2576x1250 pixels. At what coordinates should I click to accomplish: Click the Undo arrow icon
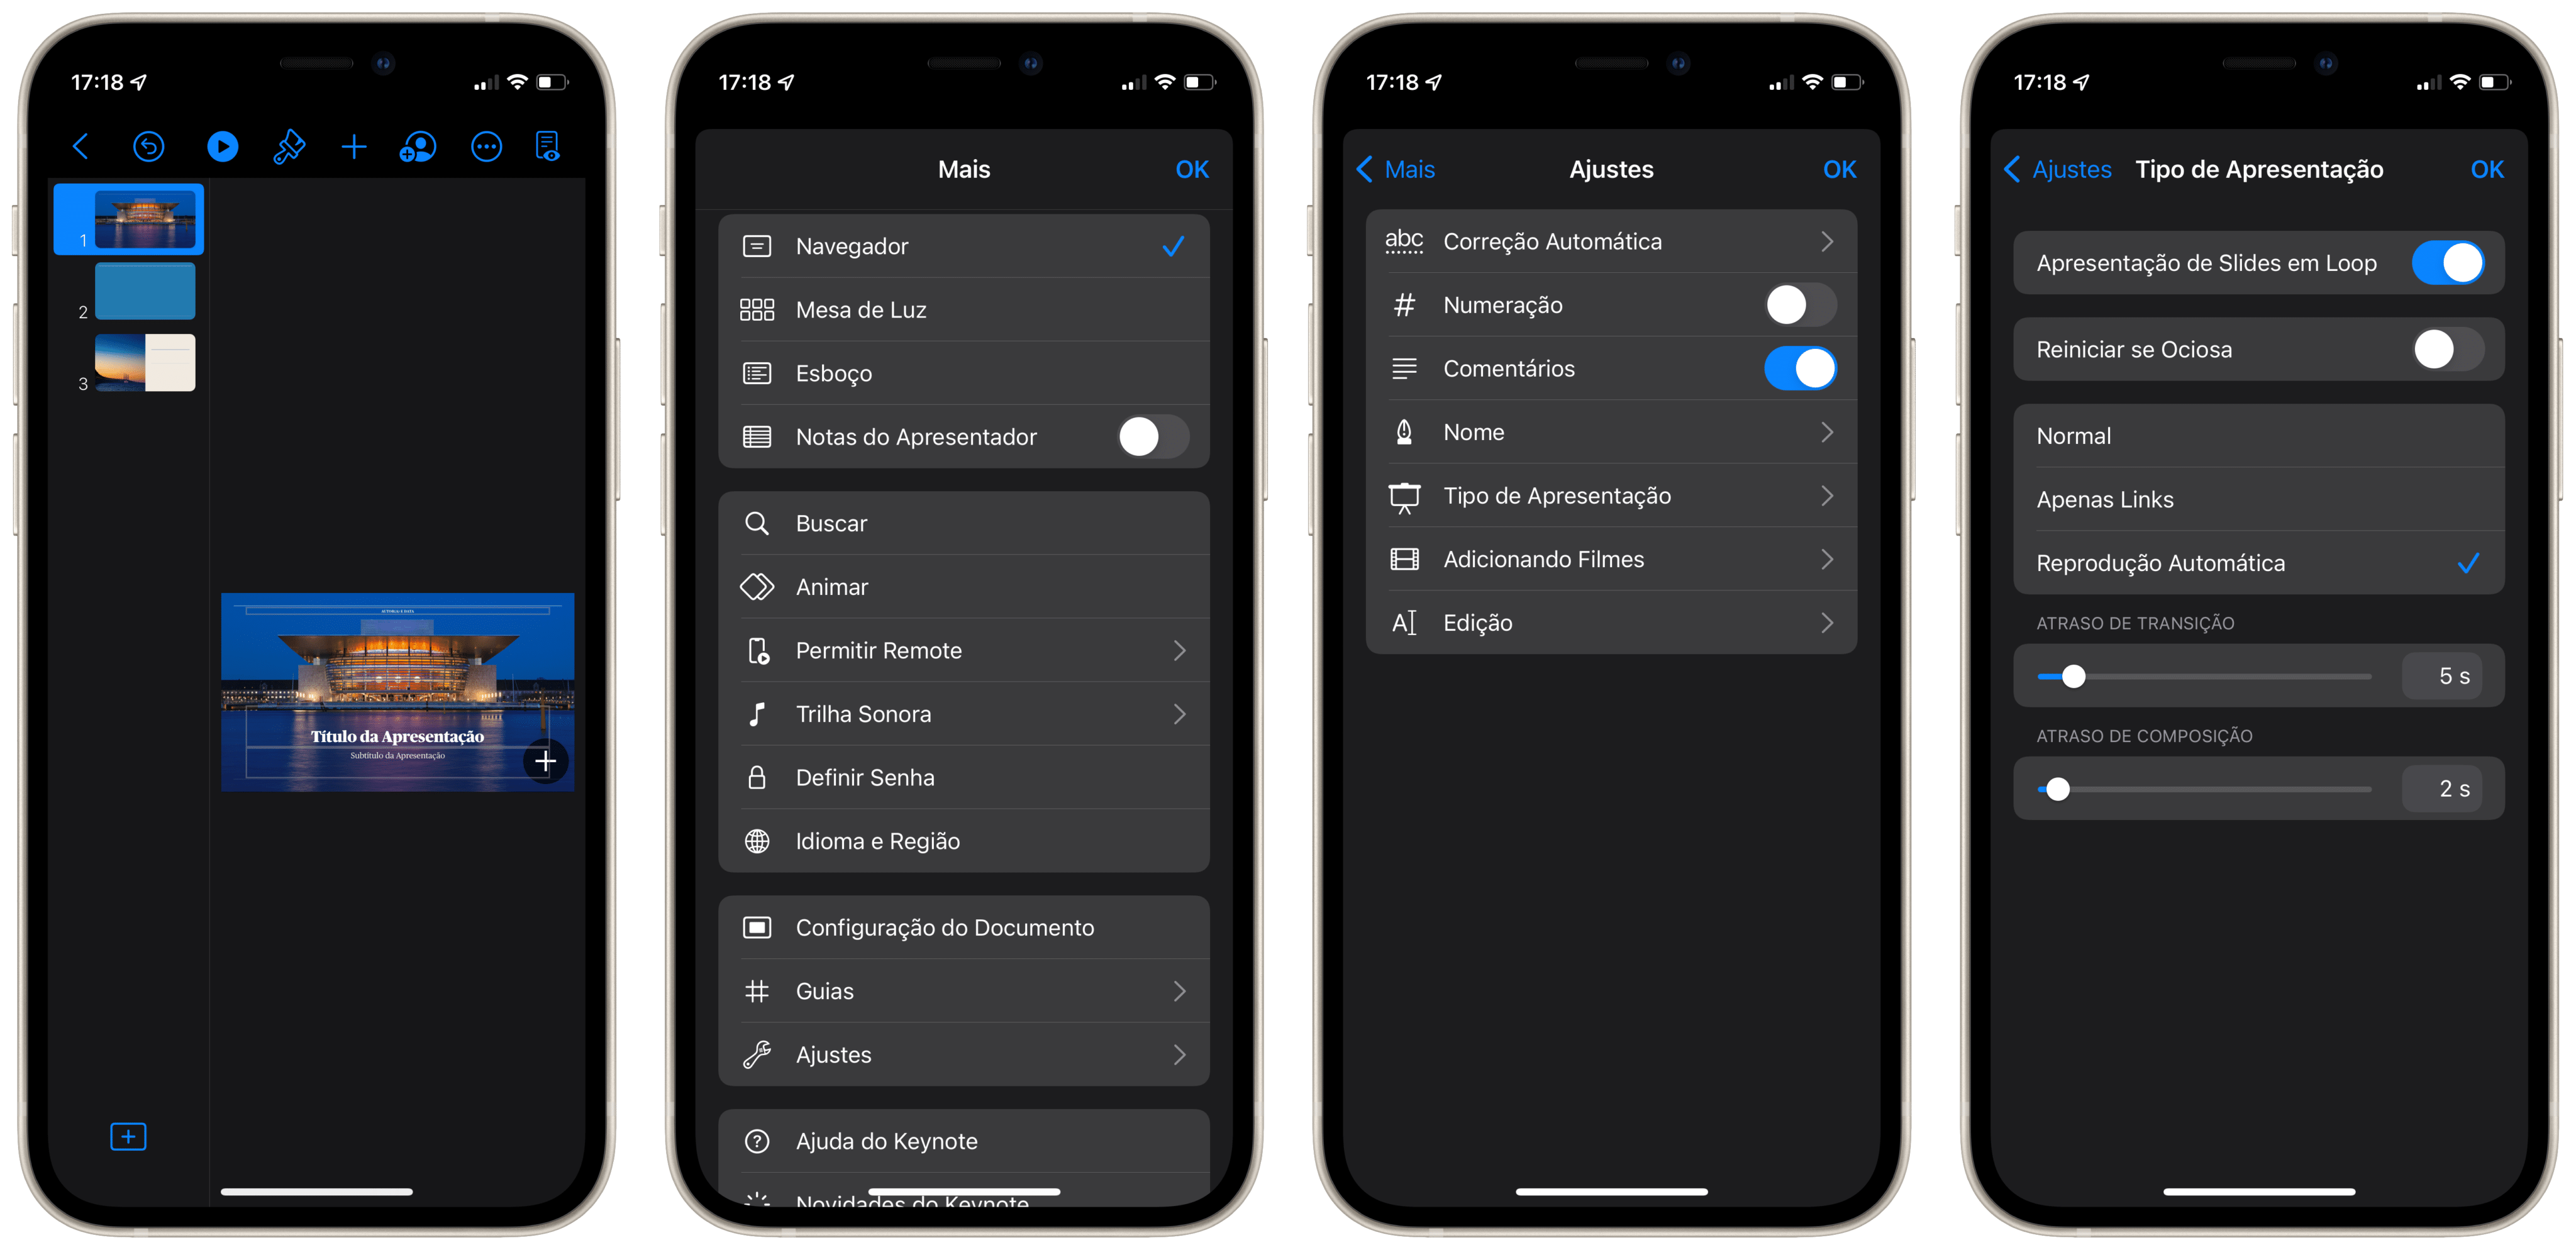coord(151,146)
